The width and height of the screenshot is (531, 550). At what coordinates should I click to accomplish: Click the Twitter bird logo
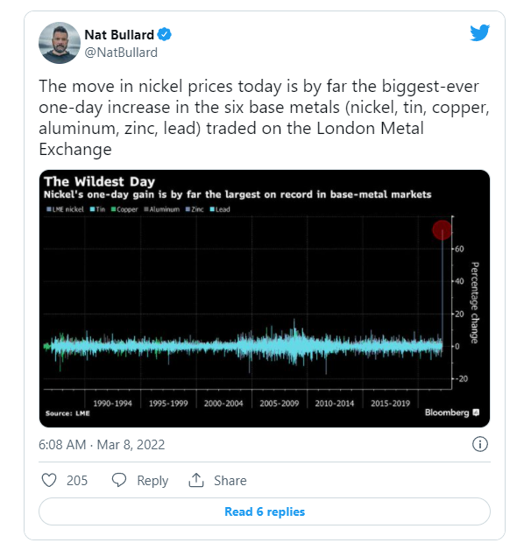(x=479, y=33)
